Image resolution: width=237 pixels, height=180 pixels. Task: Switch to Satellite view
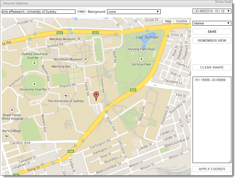click(181, 21)
